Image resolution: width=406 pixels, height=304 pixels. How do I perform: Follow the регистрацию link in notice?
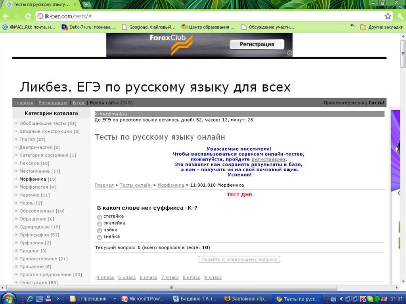tap(268, 159)
